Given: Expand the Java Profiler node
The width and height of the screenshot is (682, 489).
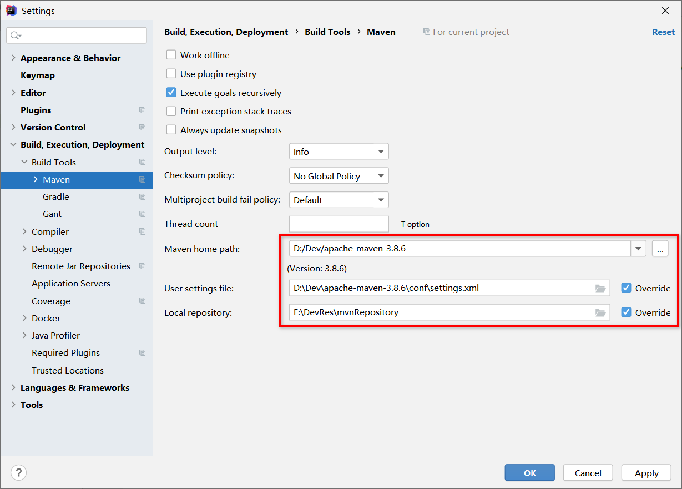Looking at the screenshot, I should coord(24,335).
